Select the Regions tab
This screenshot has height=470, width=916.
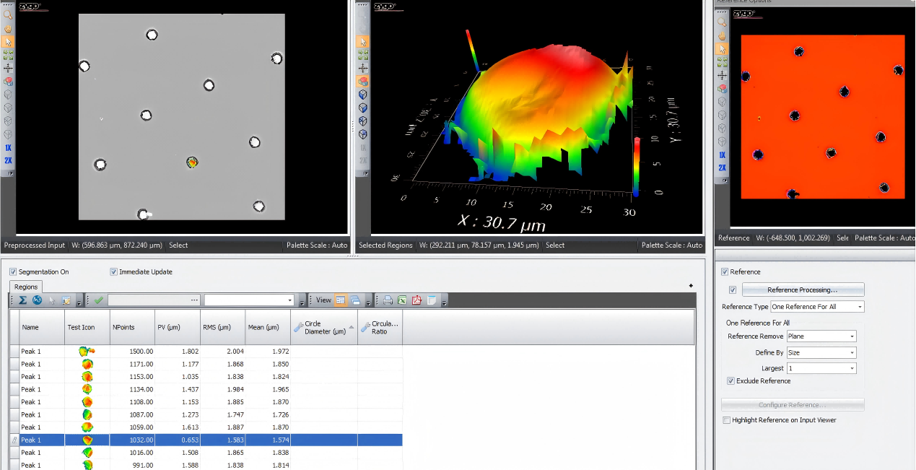click(26, 287)
